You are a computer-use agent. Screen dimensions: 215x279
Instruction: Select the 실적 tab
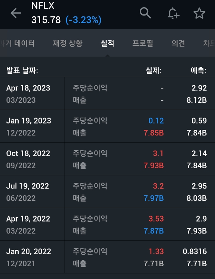(x=107, y=43)
